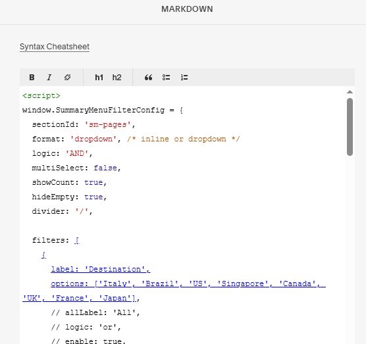
Task: Apply h2 heading style
Action: point(117,78)
